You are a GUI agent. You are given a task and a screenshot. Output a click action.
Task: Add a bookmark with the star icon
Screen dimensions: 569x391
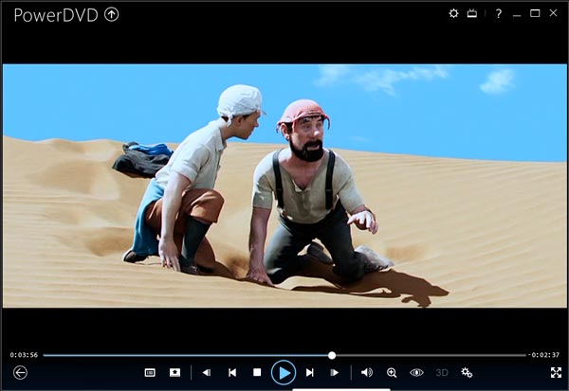(x=174, y=372)
